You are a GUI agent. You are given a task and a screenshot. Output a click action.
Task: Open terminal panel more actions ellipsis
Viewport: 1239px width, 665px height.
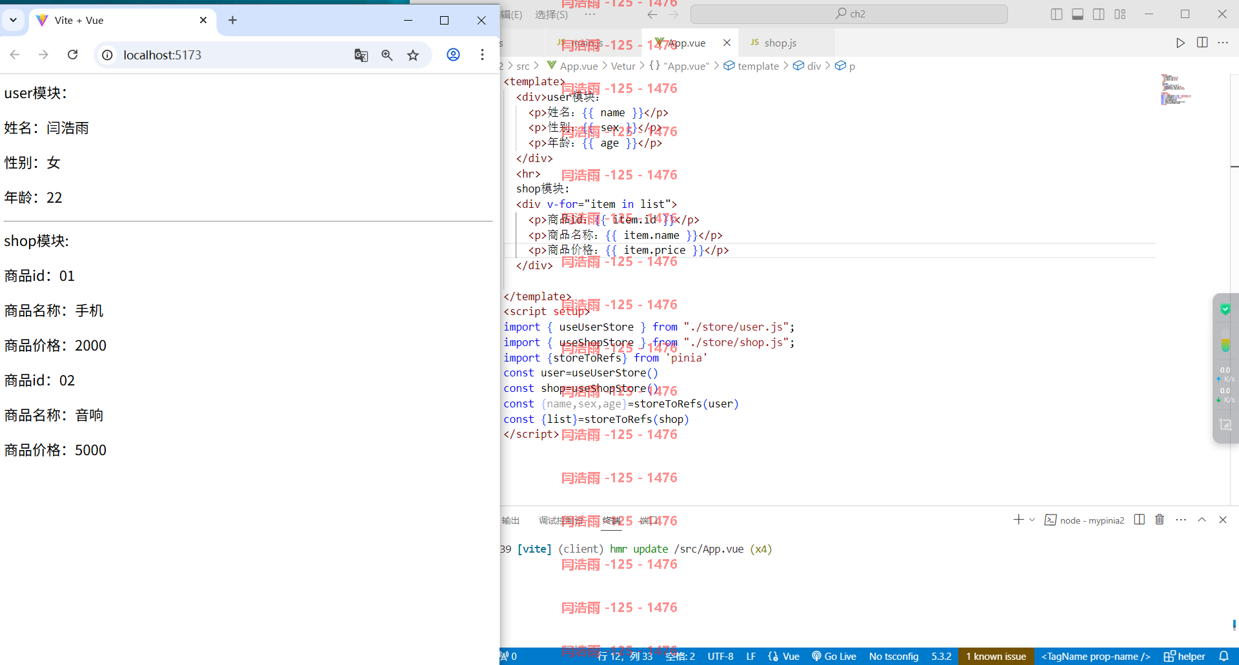tap(1181, 520)
